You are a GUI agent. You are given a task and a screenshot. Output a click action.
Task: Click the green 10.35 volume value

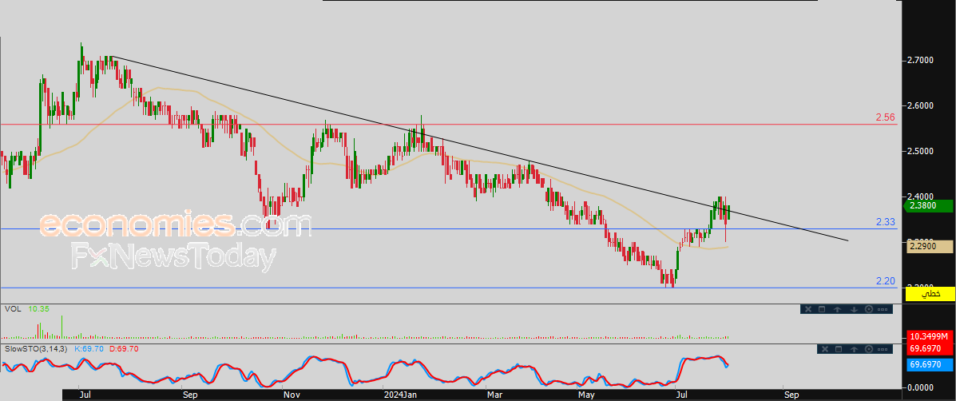(38, 309)
